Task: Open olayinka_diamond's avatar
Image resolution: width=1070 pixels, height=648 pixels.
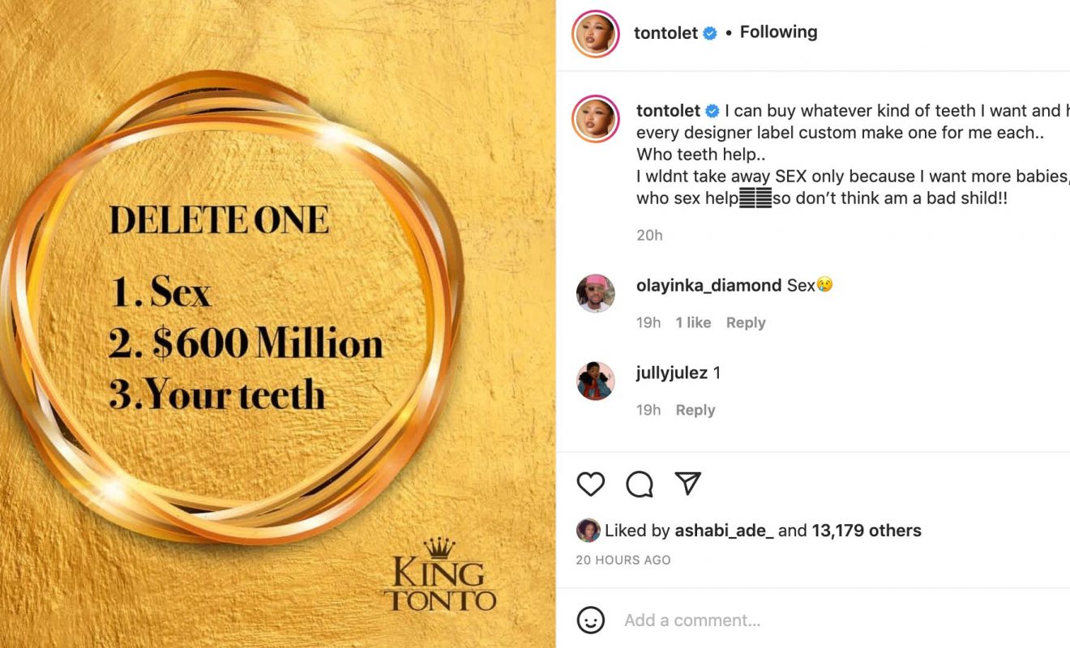Action: click(x=596, y=293)
